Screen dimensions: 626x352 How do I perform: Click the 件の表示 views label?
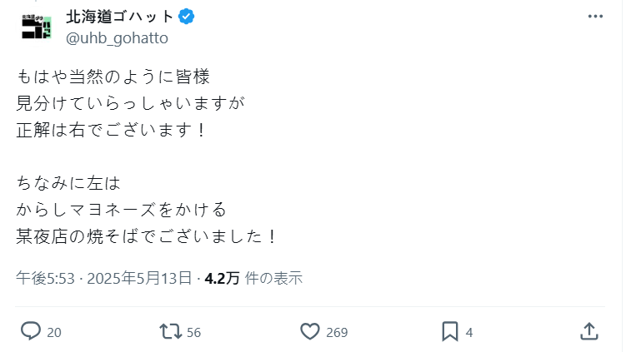point(274,278)
